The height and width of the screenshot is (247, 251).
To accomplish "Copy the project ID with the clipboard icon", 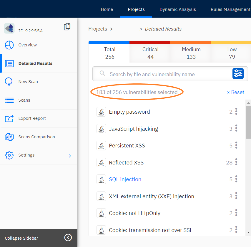I will click(x=67, y=26).
